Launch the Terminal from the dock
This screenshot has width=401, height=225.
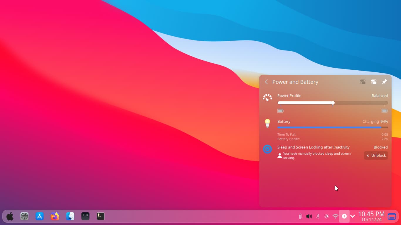101,216
